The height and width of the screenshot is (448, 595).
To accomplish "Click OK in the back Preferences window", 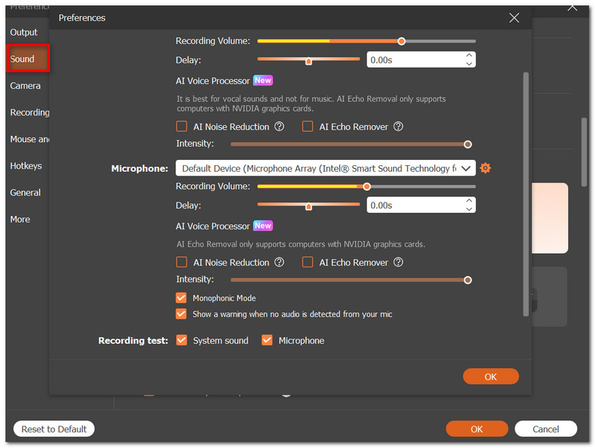I will (477, 429).
